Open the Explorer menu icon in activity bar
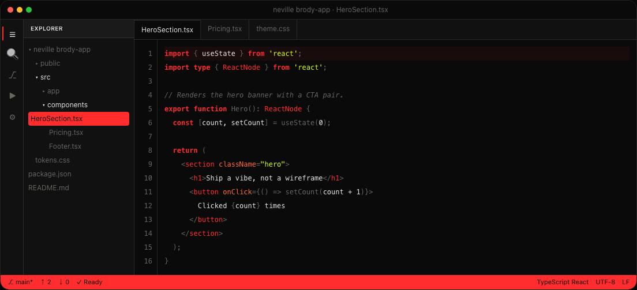Viewport: 637px width, 290px height. [x=13, y=35]
